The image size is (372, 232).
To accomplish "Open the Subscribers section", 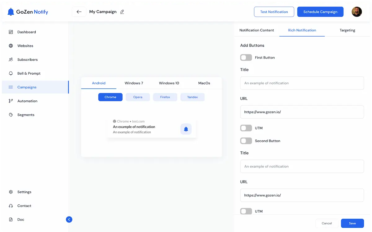I will pos(27,59).
